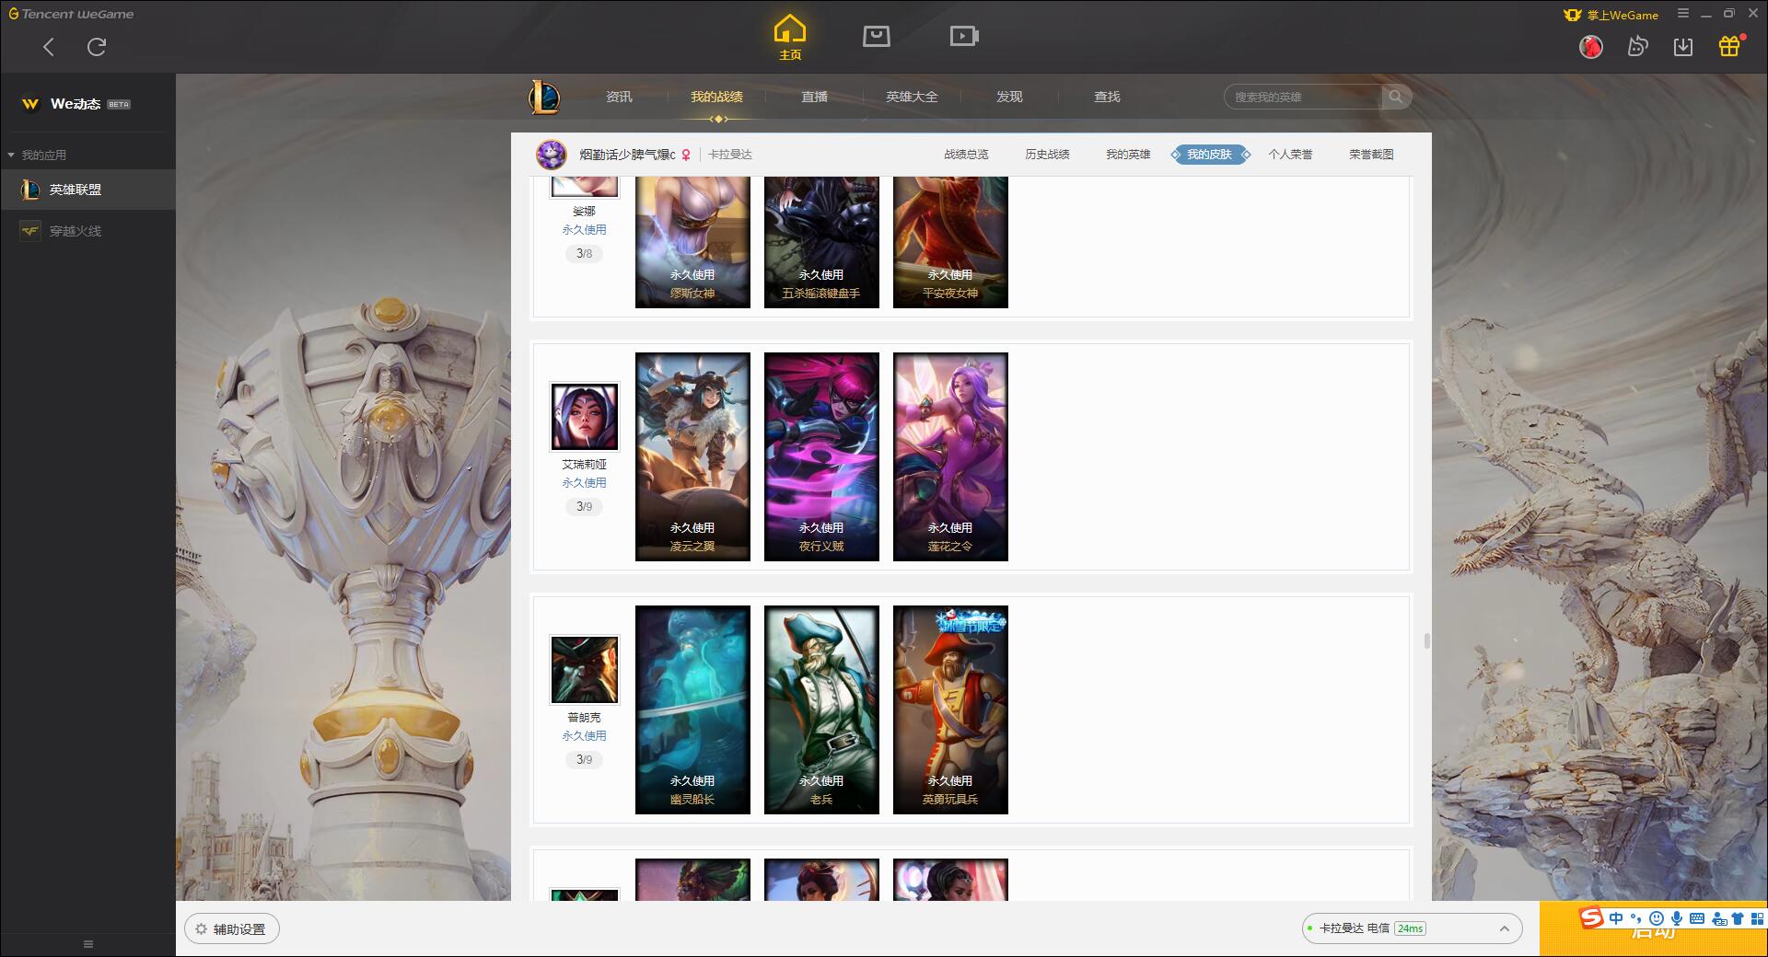Switch to 战绩总览 sub-tab
Screen dimensions: 1768x957
pyautogui.click(x=966, y=155)
